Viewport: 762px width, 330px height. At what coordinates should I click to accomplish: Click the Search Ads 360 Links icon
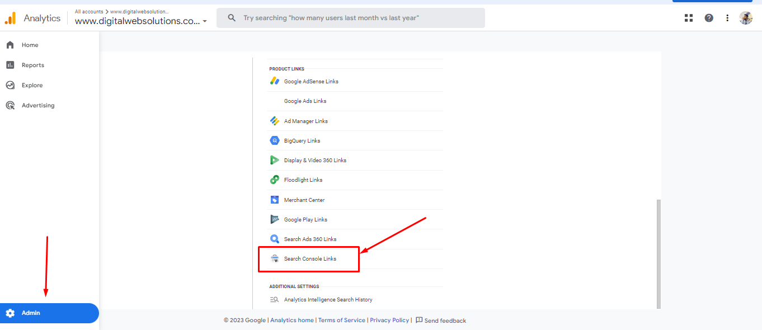coord(274,239)
